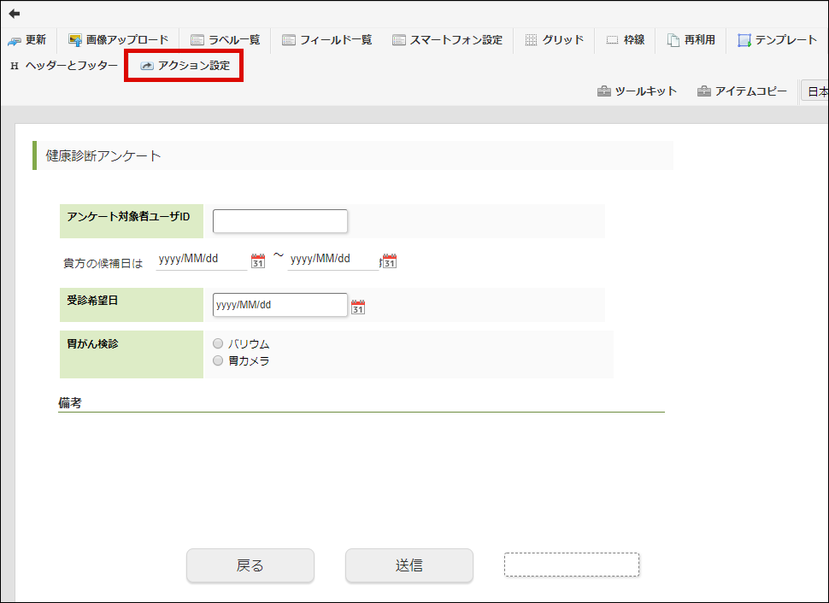Open the ラベル一覧 label list
The width and height of the screenshot is (829, 603).
(224, 39)
